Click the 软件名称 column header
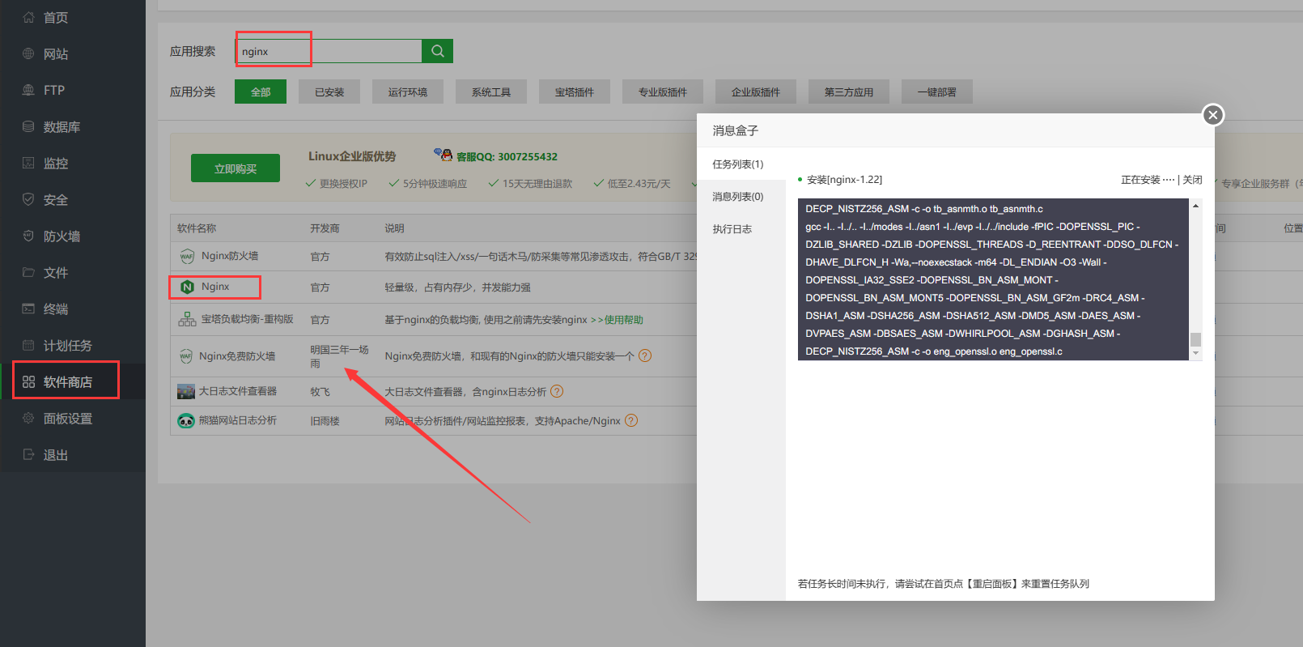This screenshot has width=1303, height=647. [x=197, y=228]
